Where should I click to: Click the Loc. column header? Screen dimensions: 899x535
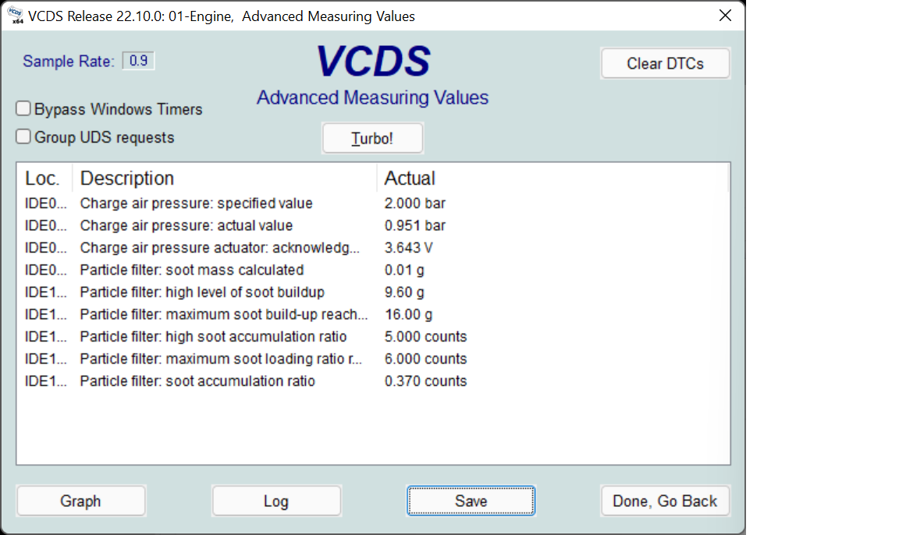tap(44, 178)
